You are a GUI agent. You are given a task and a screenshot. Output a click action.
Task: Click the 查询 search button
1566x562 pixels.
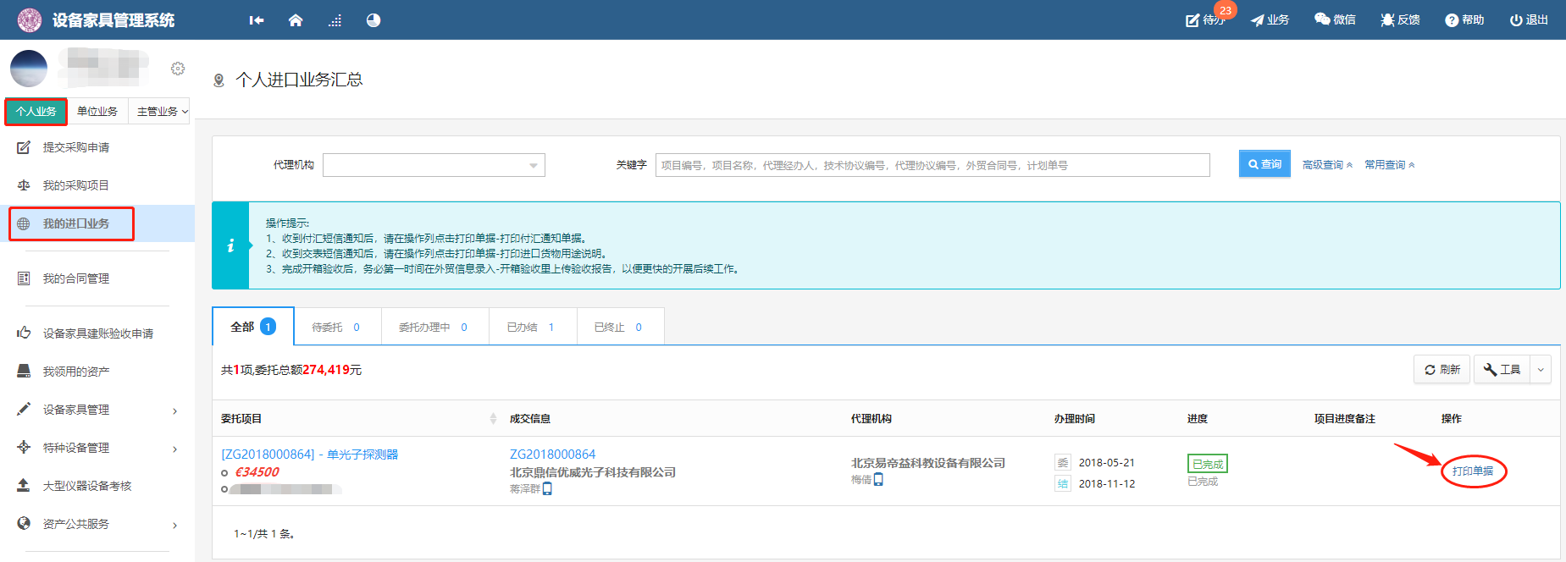click(x=1264, y=164)
